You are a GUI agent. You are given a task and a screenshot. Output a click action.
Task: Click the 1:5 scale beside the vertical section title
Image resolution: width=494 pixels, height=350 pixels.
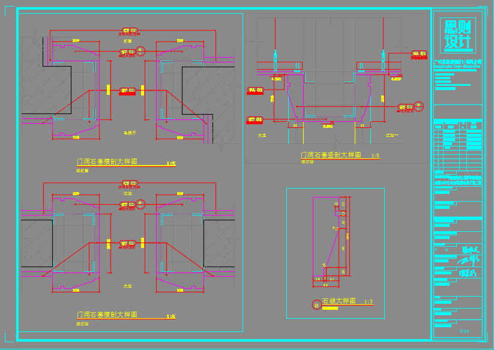click(375, 155)
